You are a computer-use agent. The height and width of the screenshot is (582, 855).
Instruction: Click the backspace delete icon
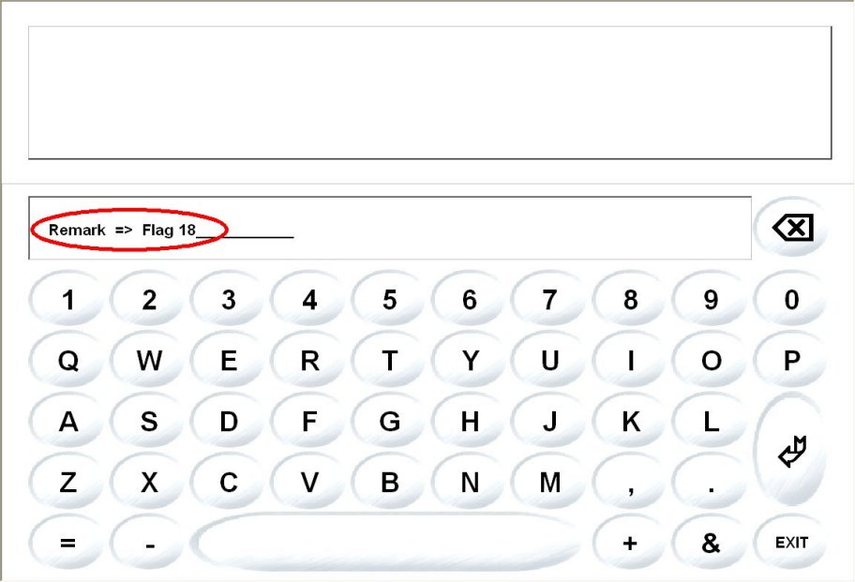point(791,227)
